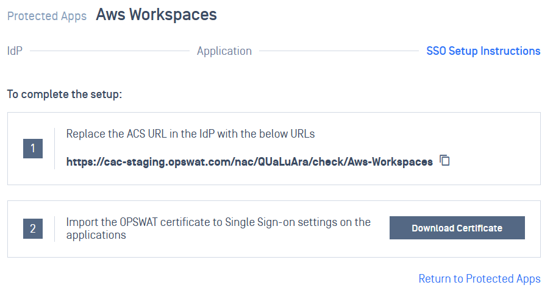Follow the Return to Protected Apps link
The width and height of the screenshot is (553, 296).
tap(479, 279)
